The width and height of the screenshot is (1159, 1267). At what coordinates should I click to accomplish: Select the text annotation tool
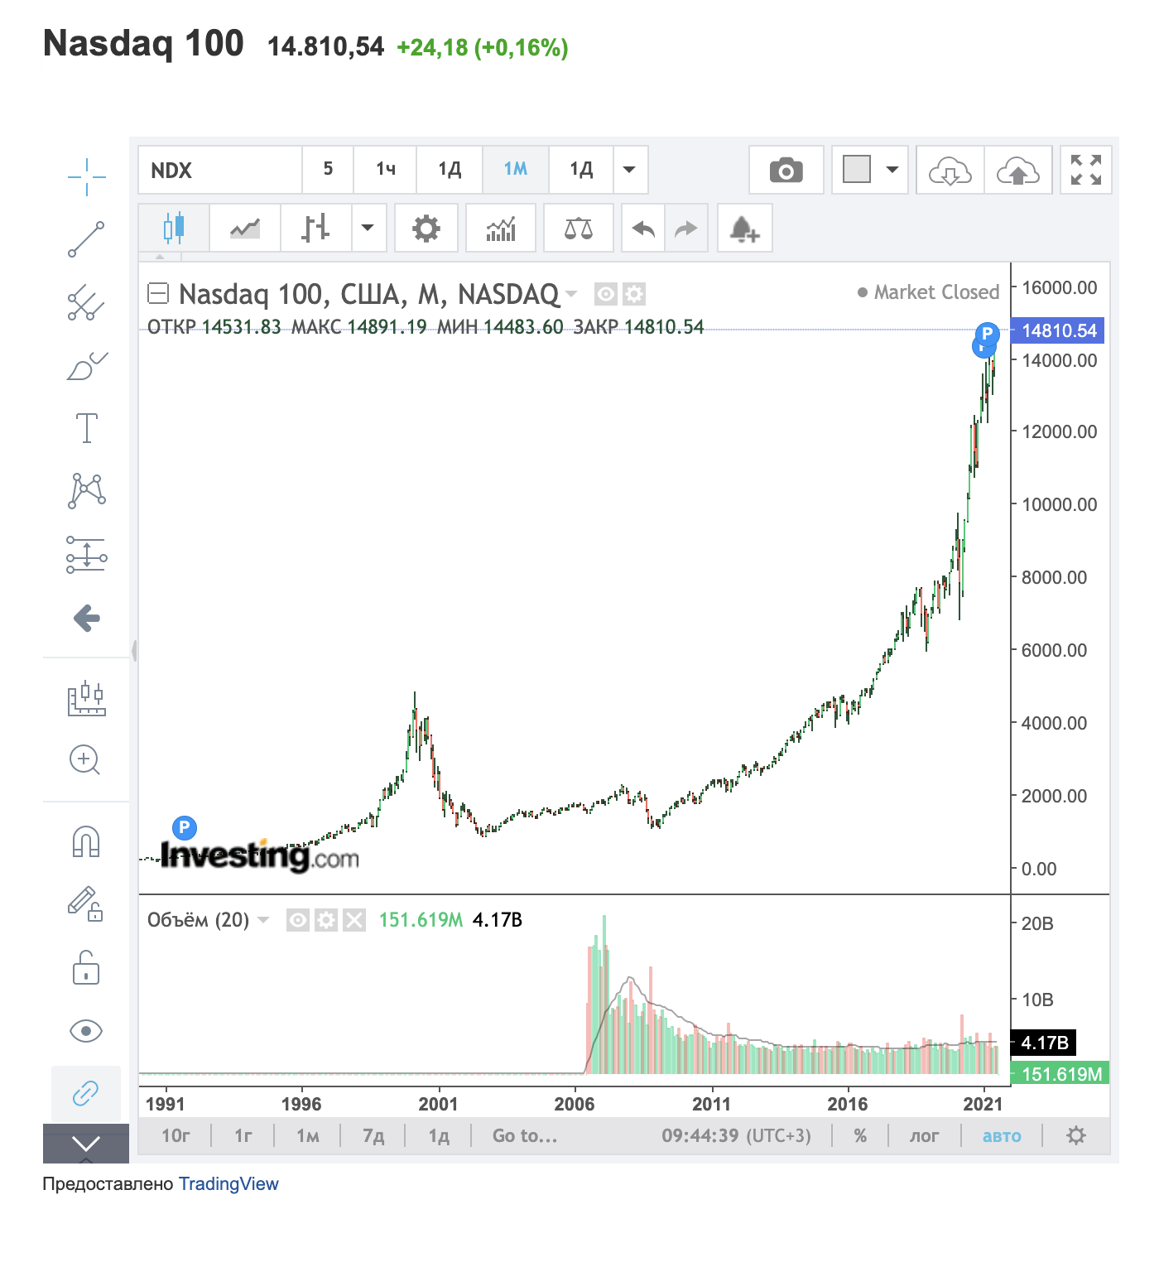pos(86,428)
